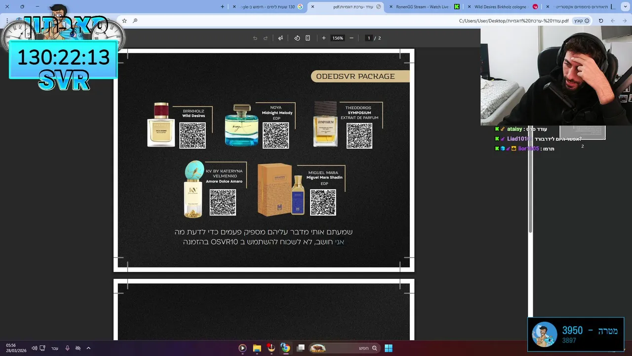The width and height of the screenshot is (632, 356).
Task: Click the taskbar app with red badge
Action: pos(271,348)
